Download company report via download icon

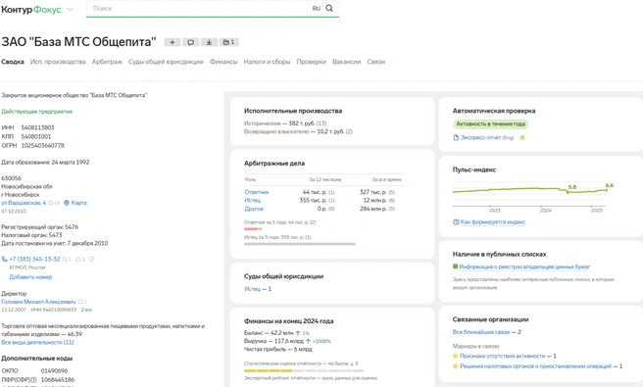coord(209,42)
